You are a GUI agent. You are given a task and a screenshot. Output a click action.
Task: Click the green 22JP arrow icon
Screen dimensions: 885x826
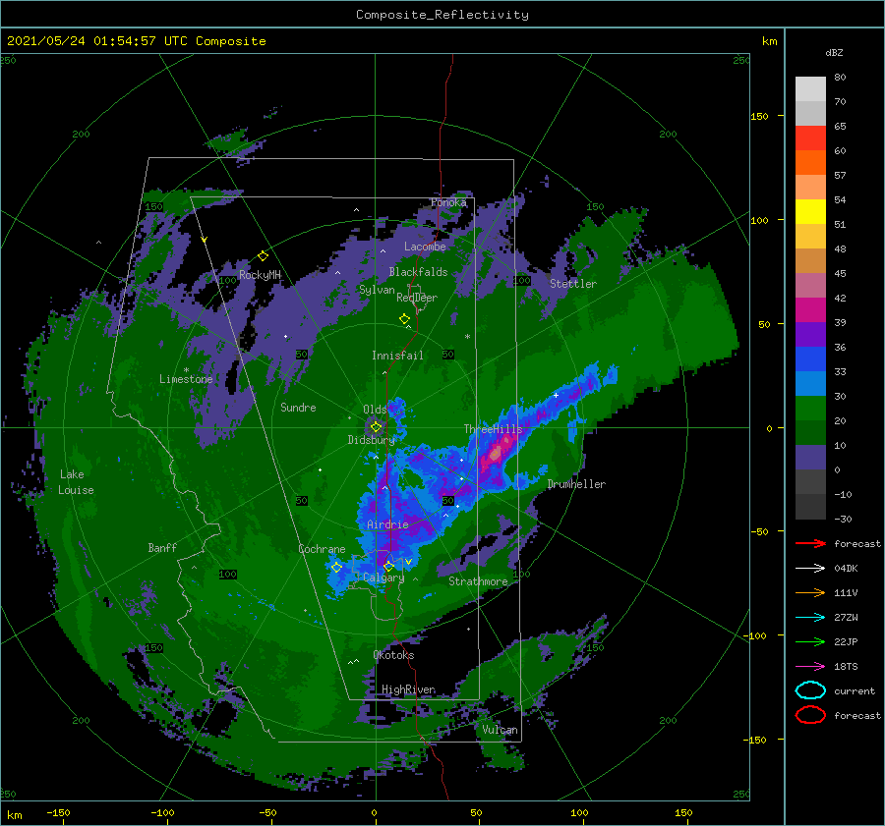coord(810,641)
